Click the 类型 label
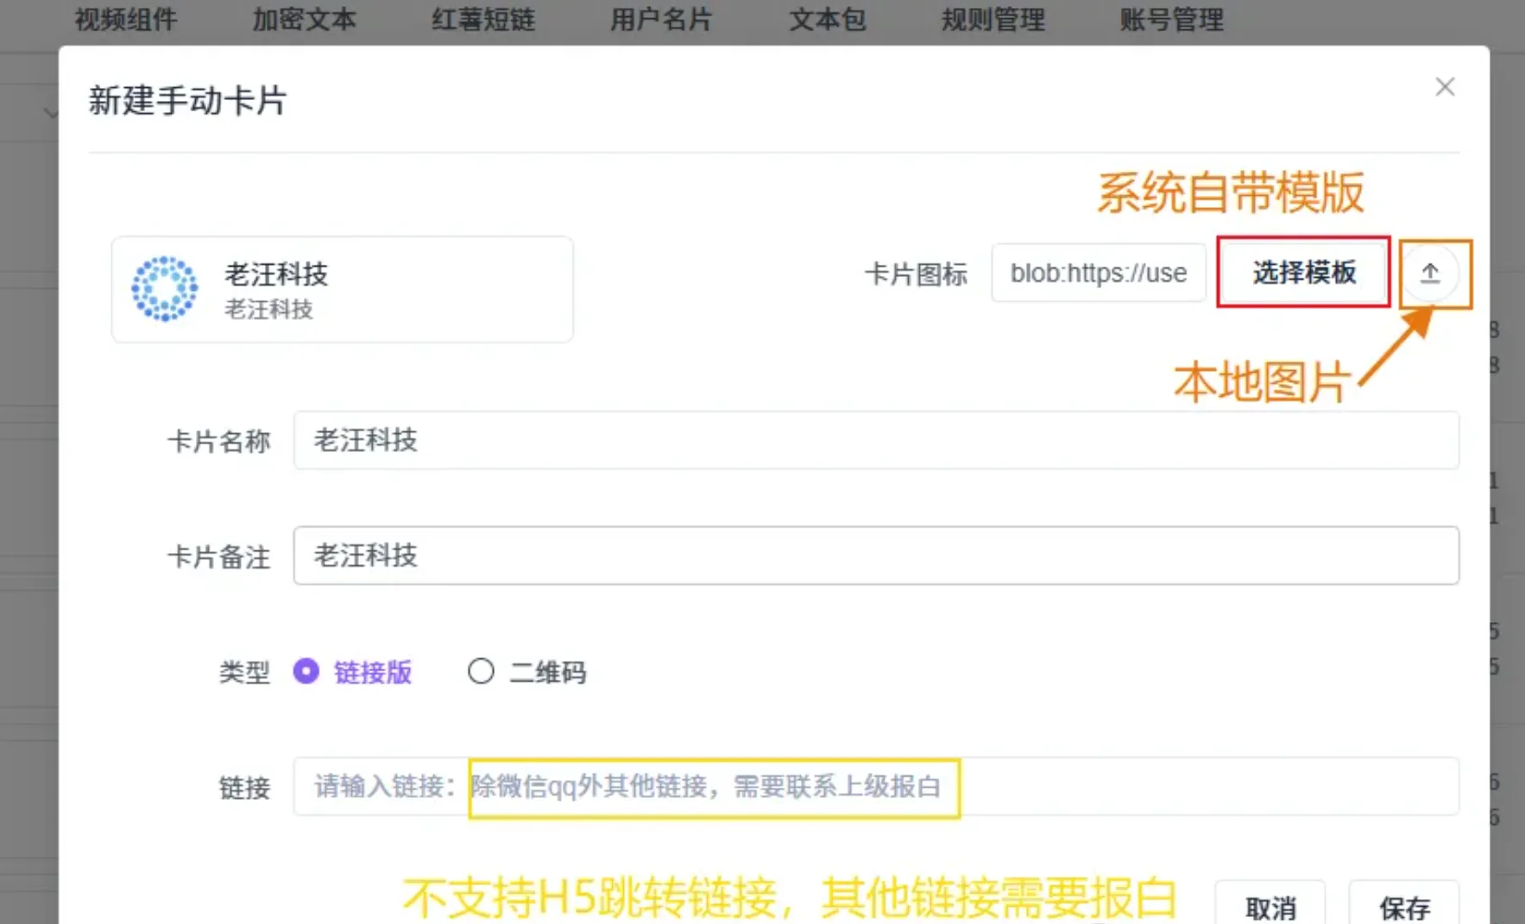The height and width of the screenshot is (924, 1525). pos(244,671)
